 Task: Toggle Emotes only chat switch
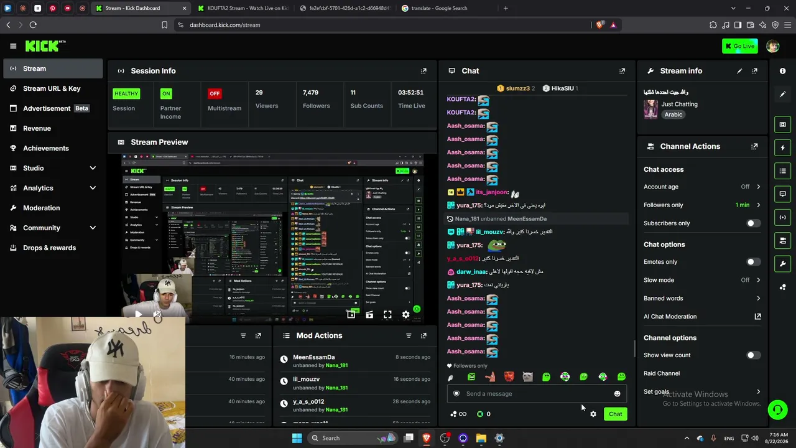(x=752, y=262)
